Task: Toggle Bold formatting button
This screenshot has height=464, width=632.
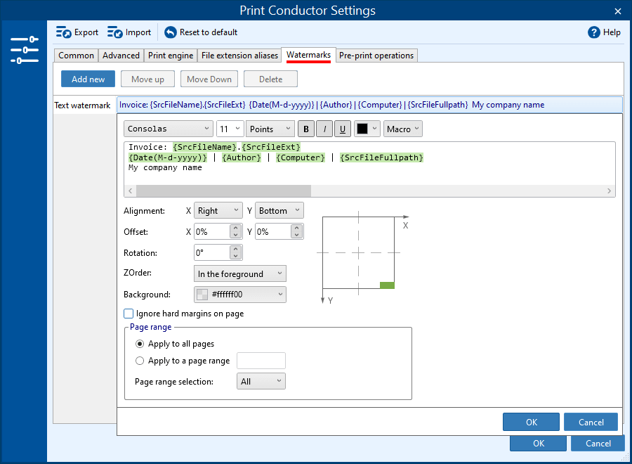Action: click(306, 129)
